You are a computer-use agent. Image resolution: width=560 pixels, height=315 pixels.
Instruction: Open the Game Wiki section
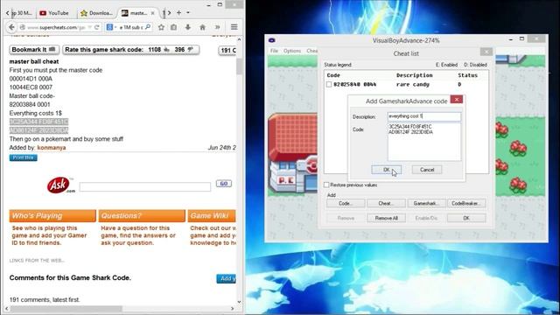point(212,216)
